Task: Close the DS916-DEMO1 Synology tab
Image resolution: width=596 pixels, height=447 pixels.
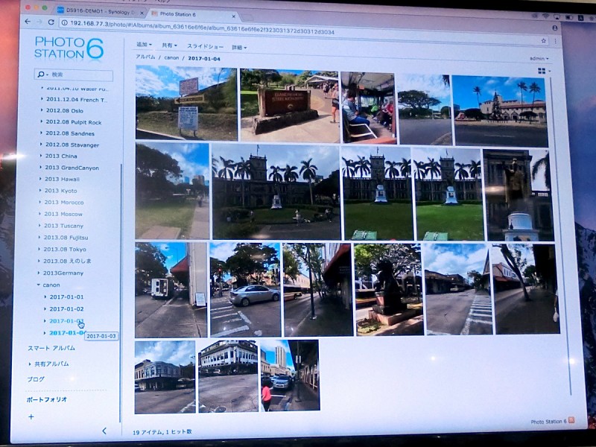Action: 142,13
